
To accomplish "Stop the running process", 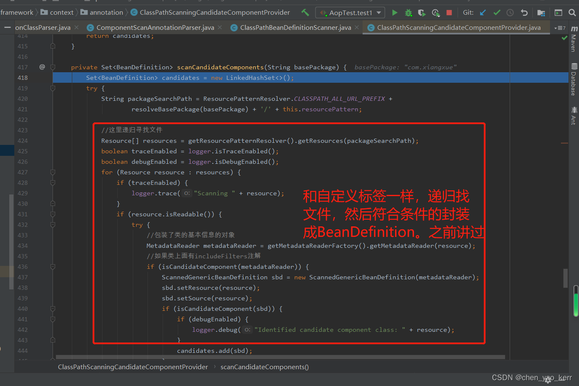I will click(449, 13).
